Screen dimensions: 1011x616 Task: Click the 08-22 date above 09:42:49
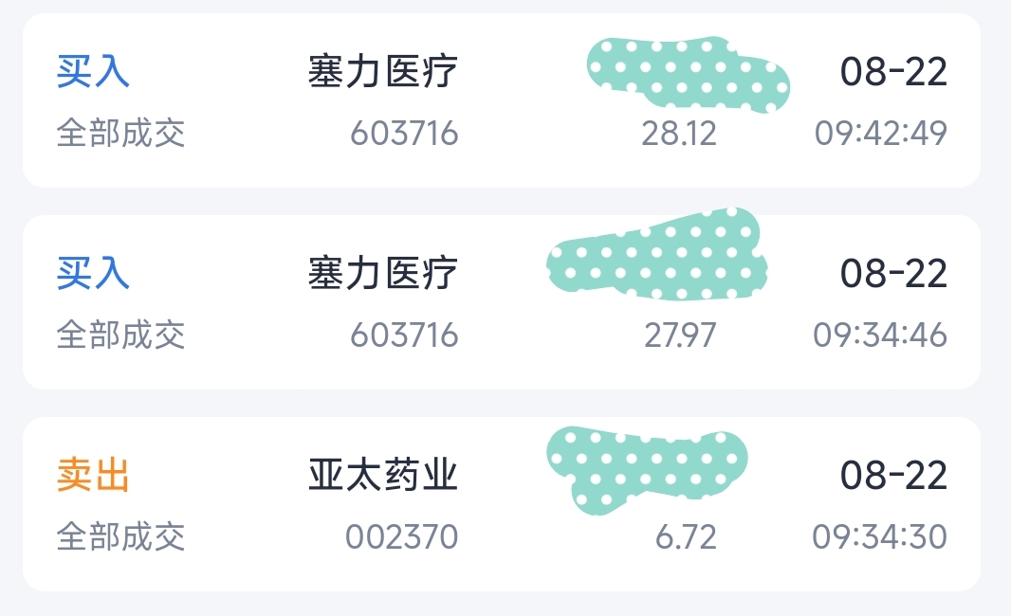[x=893, y=71]
